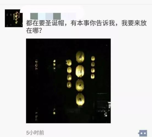Image resolution: width=152 pixels, height=137 pixels.
Task: Tap the text line '在哪?'
Action: (34, 31)
